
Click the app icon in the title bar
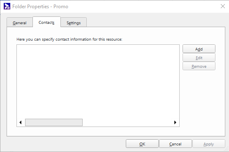(7, 6)
